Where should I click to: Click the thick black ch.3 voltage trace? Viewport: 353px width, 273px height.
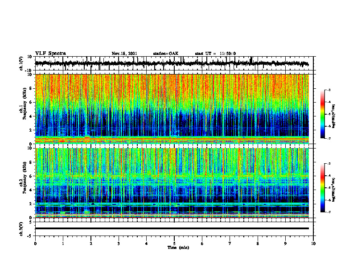tap(172, 228)
